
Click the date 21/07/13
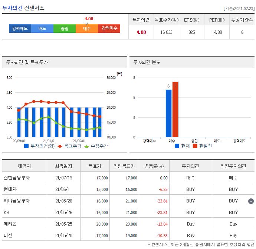64,178
